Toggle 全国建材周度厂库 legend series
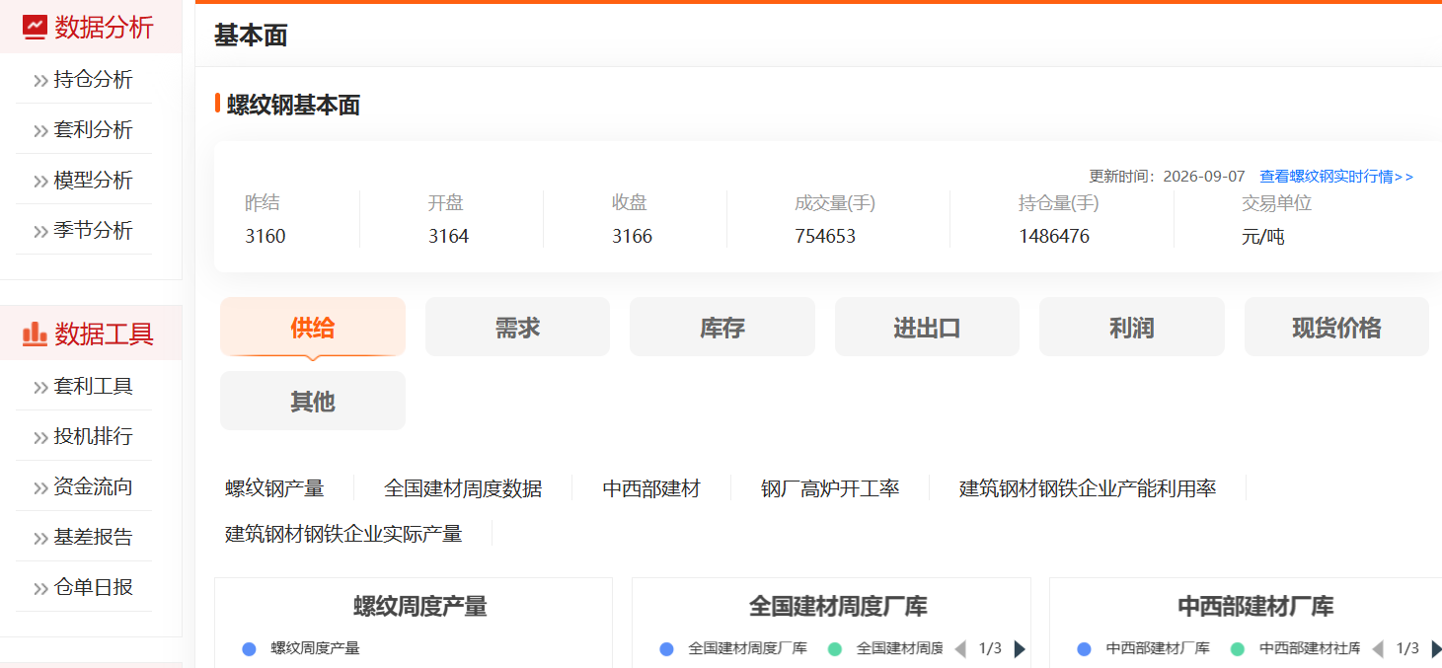 pos(733,648)
